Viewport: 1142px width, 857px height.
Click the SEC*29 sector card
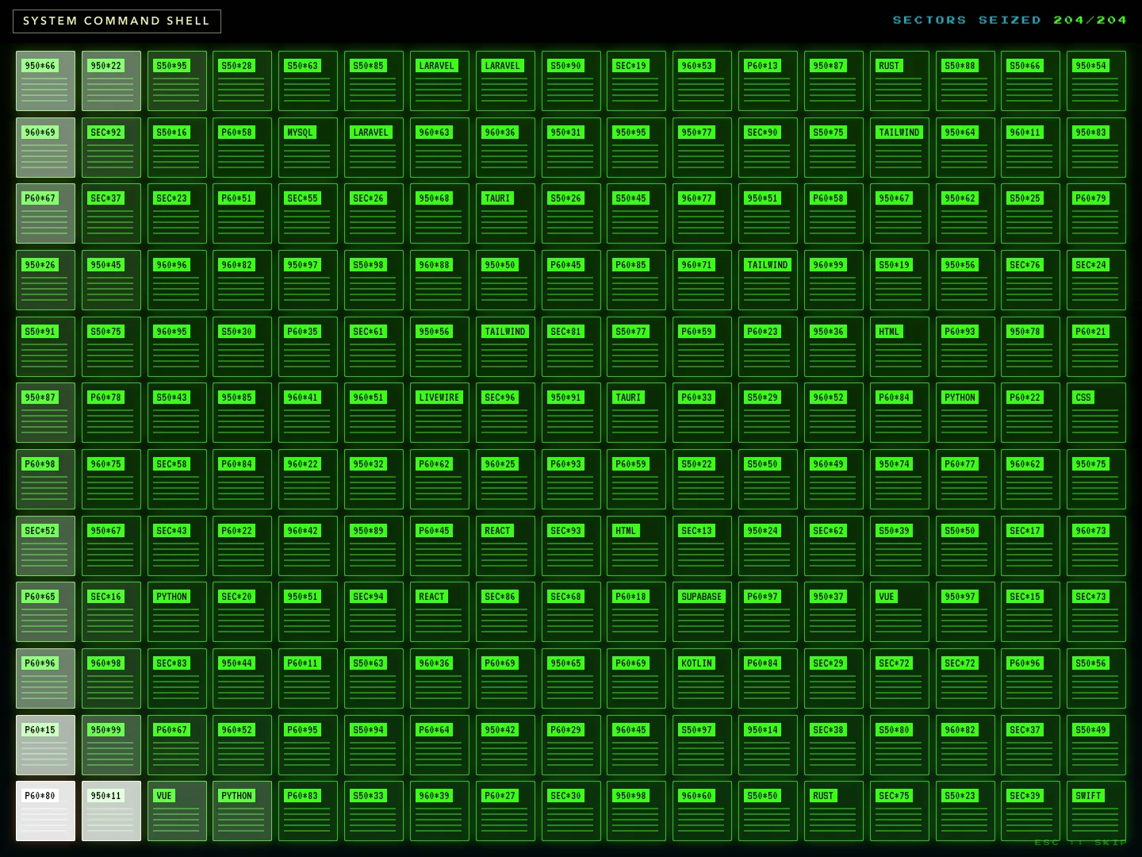pyautogui.click(x=834, y=678)
